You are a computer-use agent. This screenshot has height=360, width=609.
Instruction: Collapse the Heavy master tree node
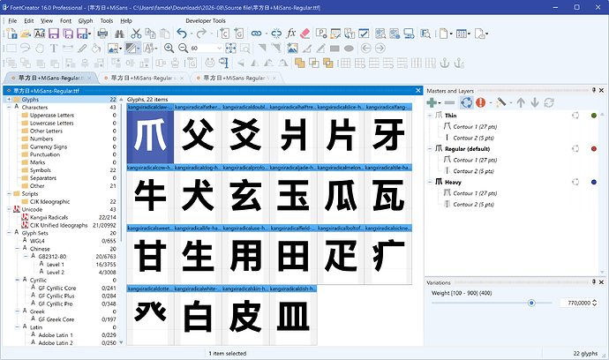tap(430, 182)
